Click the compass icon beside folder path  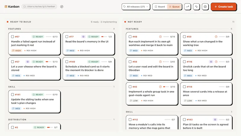(62, 7)
